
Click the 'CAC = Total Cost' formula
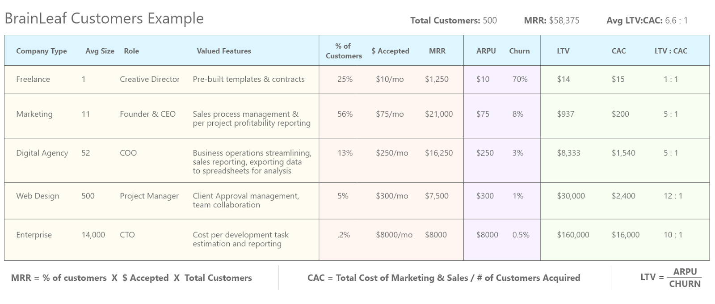pos(443,278)
